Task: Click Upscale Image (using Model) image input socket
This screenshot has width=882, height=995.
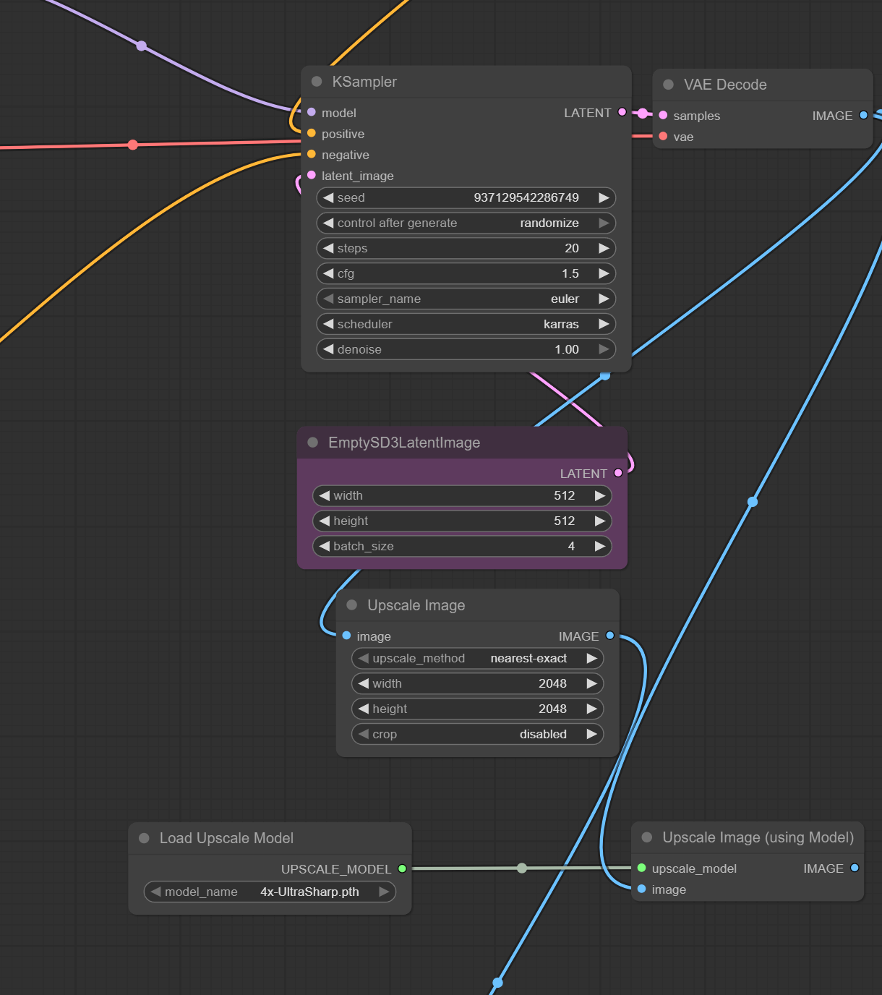Action: pos(641,889)
